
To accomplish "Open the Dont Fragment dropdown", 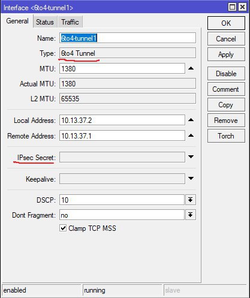I will click(x=191, y=215).
